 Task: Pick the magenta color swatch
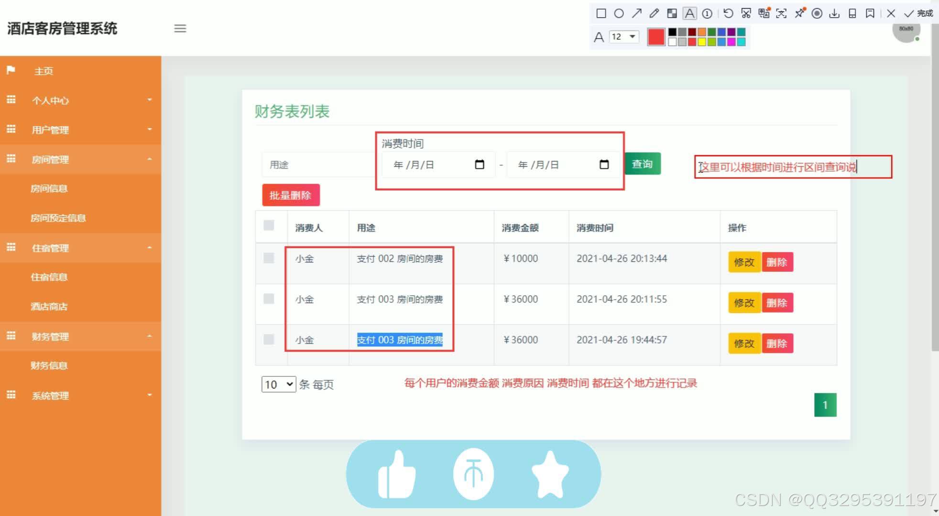(x=731, y=42)
